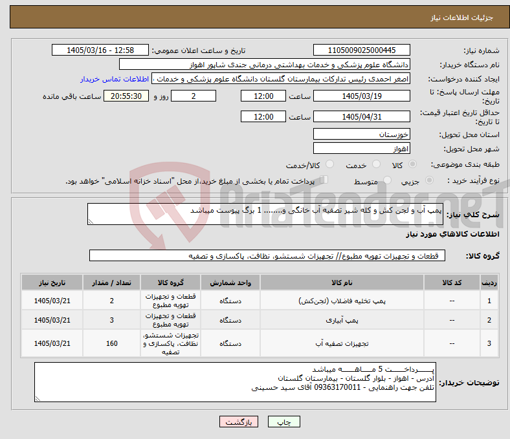Viewport: 510px width, 439px height.
Task: Click the تاریخ نیاز column header
Action: pos(52,283)
